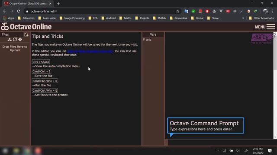Screen dimensions: 277x155
Task: Open the Share bookmark folder
Action: tap(213, 18)
